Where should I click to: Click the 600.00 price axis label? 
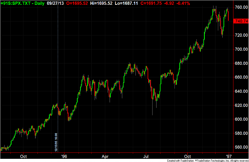pyautogui.click(x=241, y=119)
